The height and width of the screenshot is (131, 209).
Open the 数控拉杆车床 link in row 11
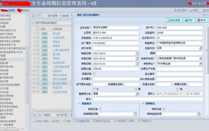pyautogui.click(x=60, y=75)
